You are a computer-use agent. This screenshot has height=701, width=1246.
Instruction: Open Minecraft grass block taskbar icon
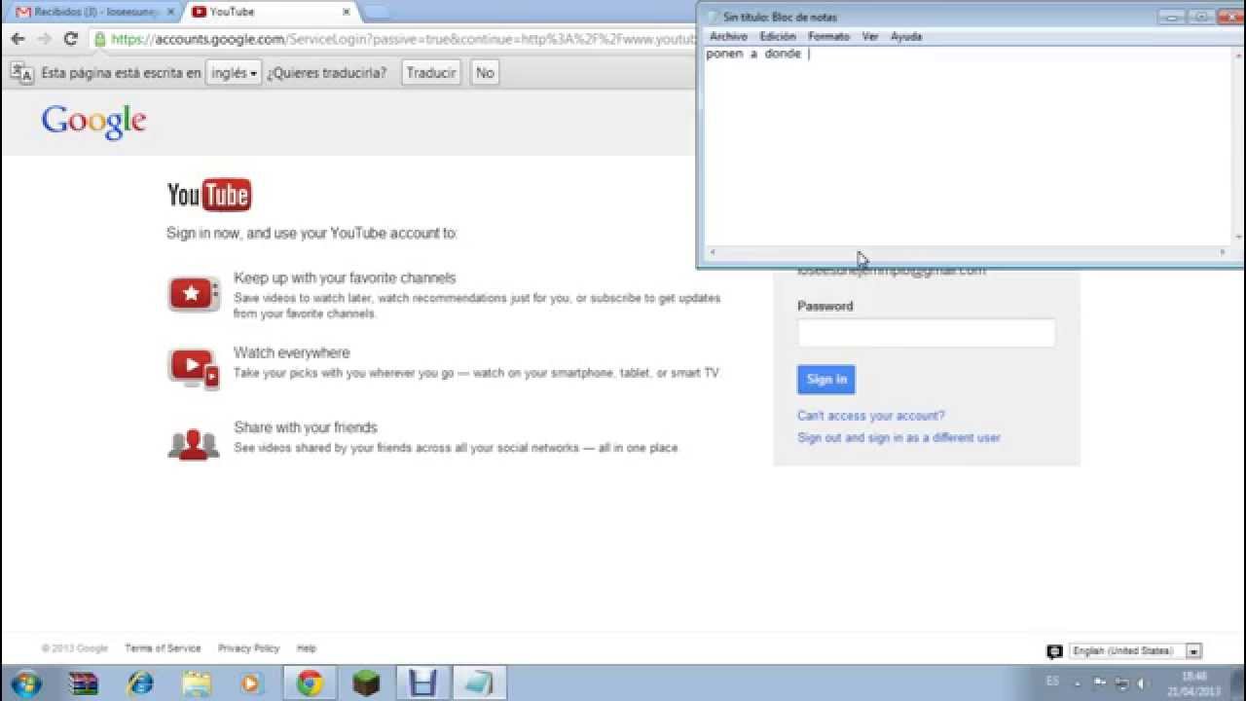point(366,683)
